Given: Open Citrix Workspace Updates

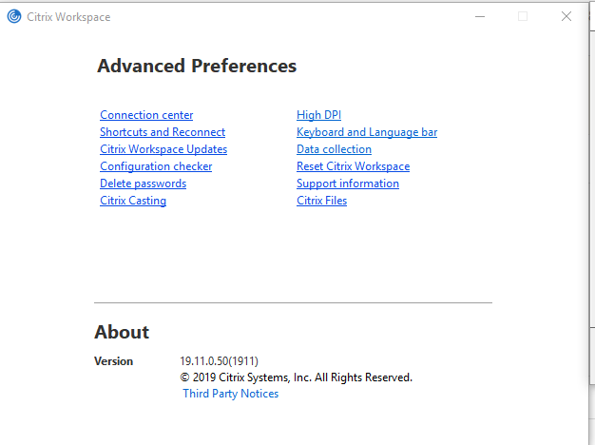Looking at the screenshot, I should point(163,149).
